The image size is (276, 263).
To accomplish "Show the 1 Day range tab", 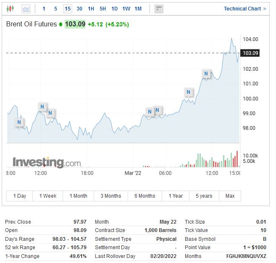I will [20, 196].
